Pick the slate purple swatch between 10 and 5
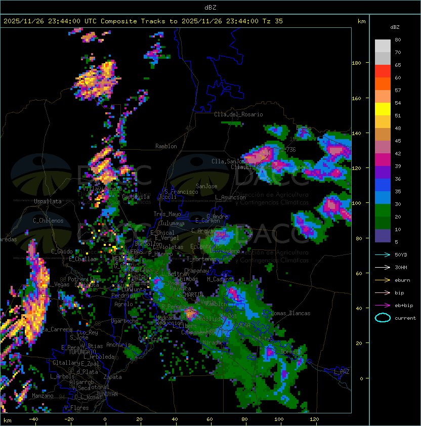This screenshot has width=421, height=426. (x=383, y=236)
